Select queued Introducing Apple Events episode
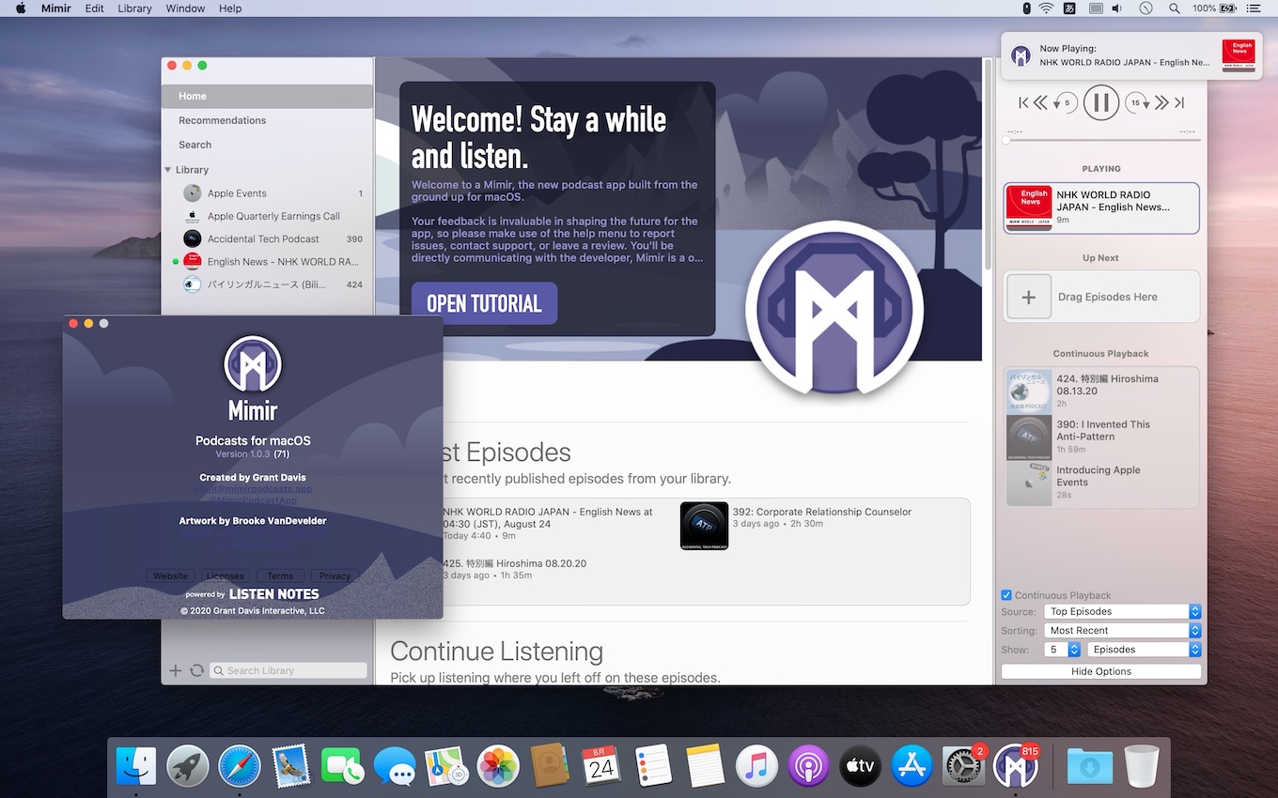 pyautogui.click(x=1101, y=483)
